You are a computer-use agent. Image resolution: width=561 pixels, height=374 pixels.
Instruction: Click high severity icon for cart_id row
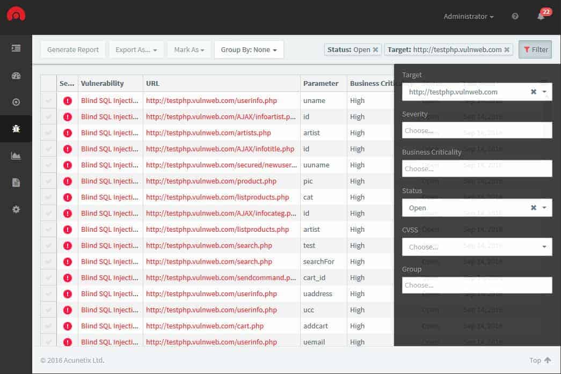point(67,278)
